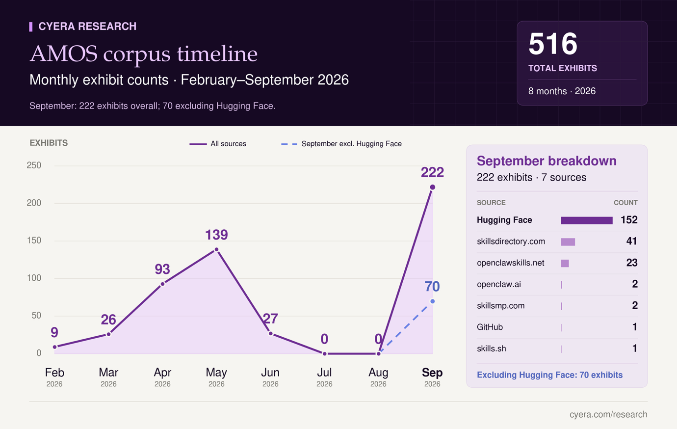This screenshot has width=677, height=429.
Task: Click the "skillsmp.com" source name
Action: click(x=500, y=306)
